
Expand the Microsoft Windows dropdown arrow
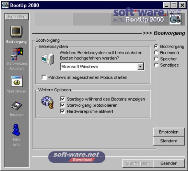(140, 66)
